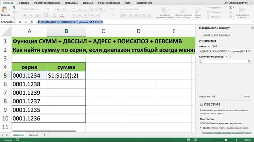Switch to Normal view icon in status bar
The image size is (254, 142).
click(188, 140)
